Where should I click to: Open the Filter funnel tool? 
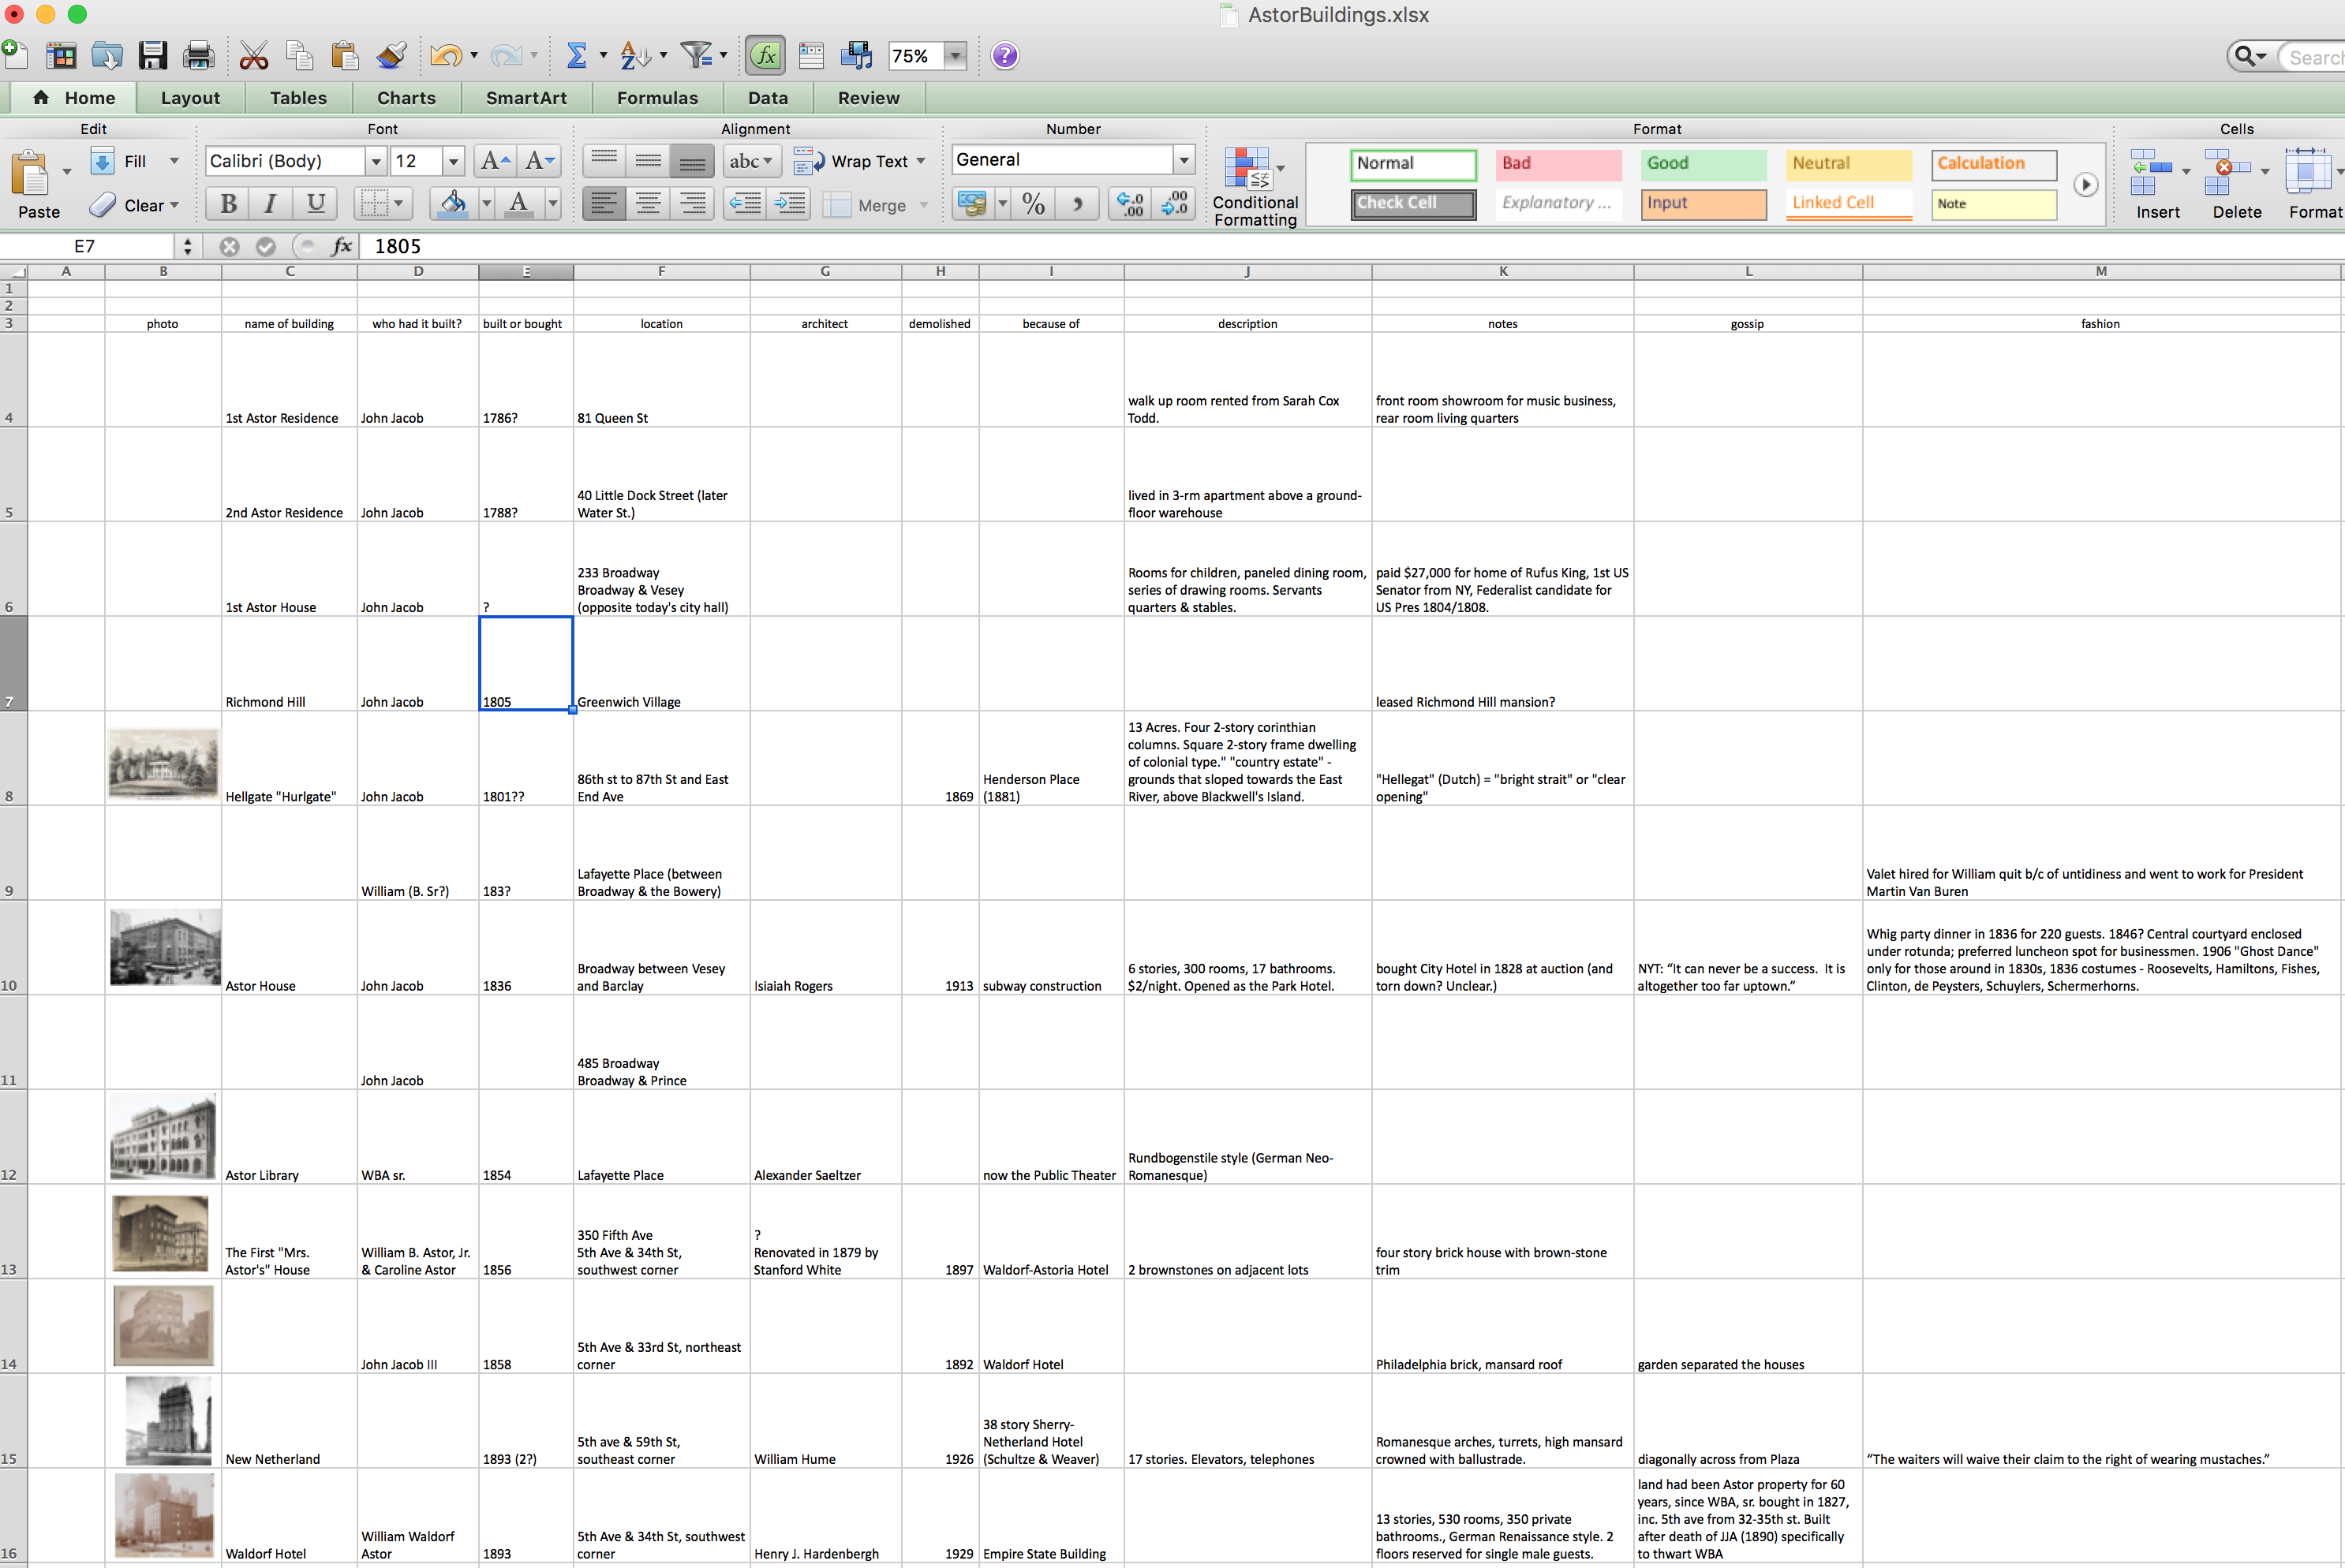click(696, 56)
